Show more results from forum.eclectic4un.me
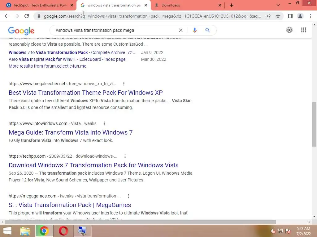 coord(47,66)
